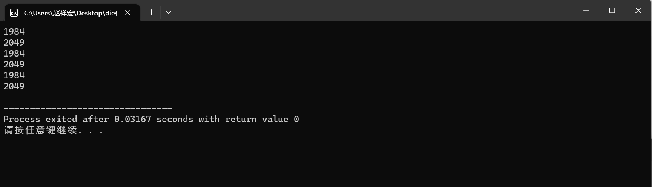This screenshot has width=652, height=187.
Task: Click the second 1984 output line
Action: click(14, 54)
